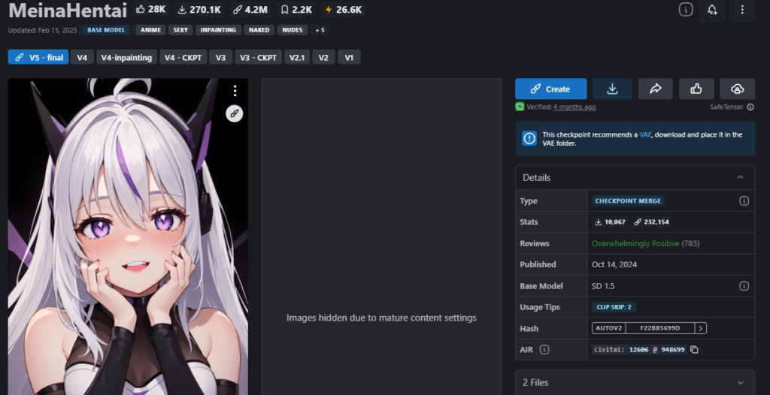This screenshot has width=770, height=395.
Task: Open the three-dot menu on the preview image
Action: tap(235, 91)
